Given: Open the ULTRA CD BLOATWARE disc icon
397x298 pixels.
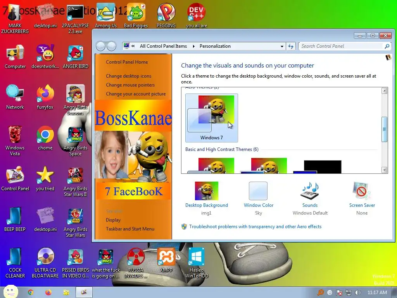Looking at the screenshot, I should pos(45,263).
